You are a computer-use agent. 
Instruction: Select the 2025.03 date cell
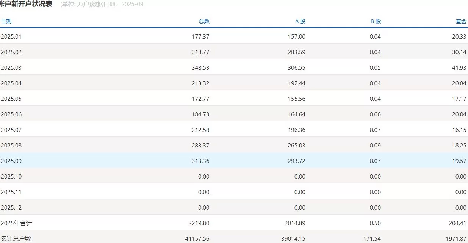[11, 68]
